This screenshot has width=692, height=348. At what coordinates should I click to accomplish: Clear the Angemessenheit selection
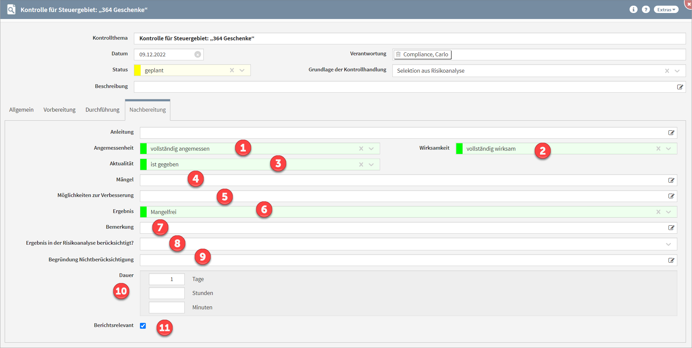[361, 149]
